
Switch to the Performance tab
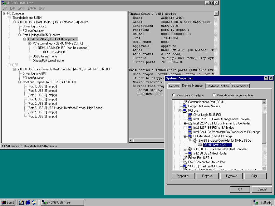(240, 86)
